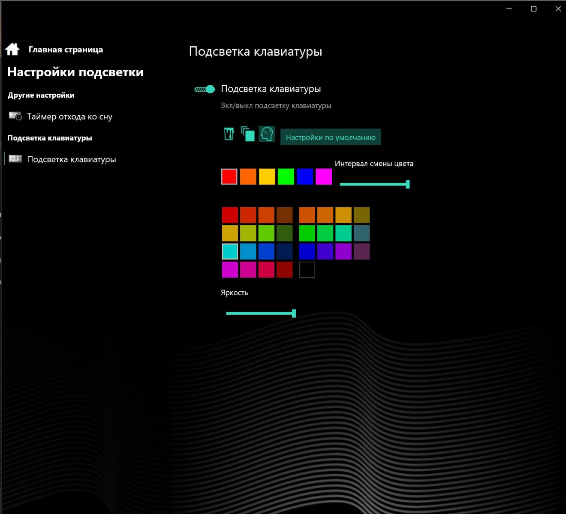The width and height of the screenshot is (566, 514).
Task: Open Таймер отхода ко сну settings
Action: coord(60,117)
